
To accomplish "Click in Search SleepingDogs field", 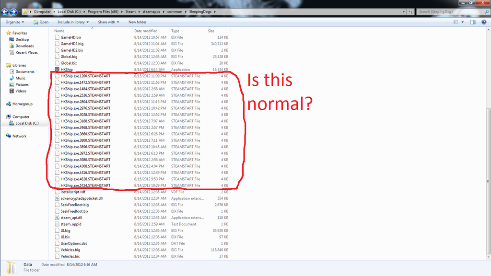I will (x=450, y=11).
